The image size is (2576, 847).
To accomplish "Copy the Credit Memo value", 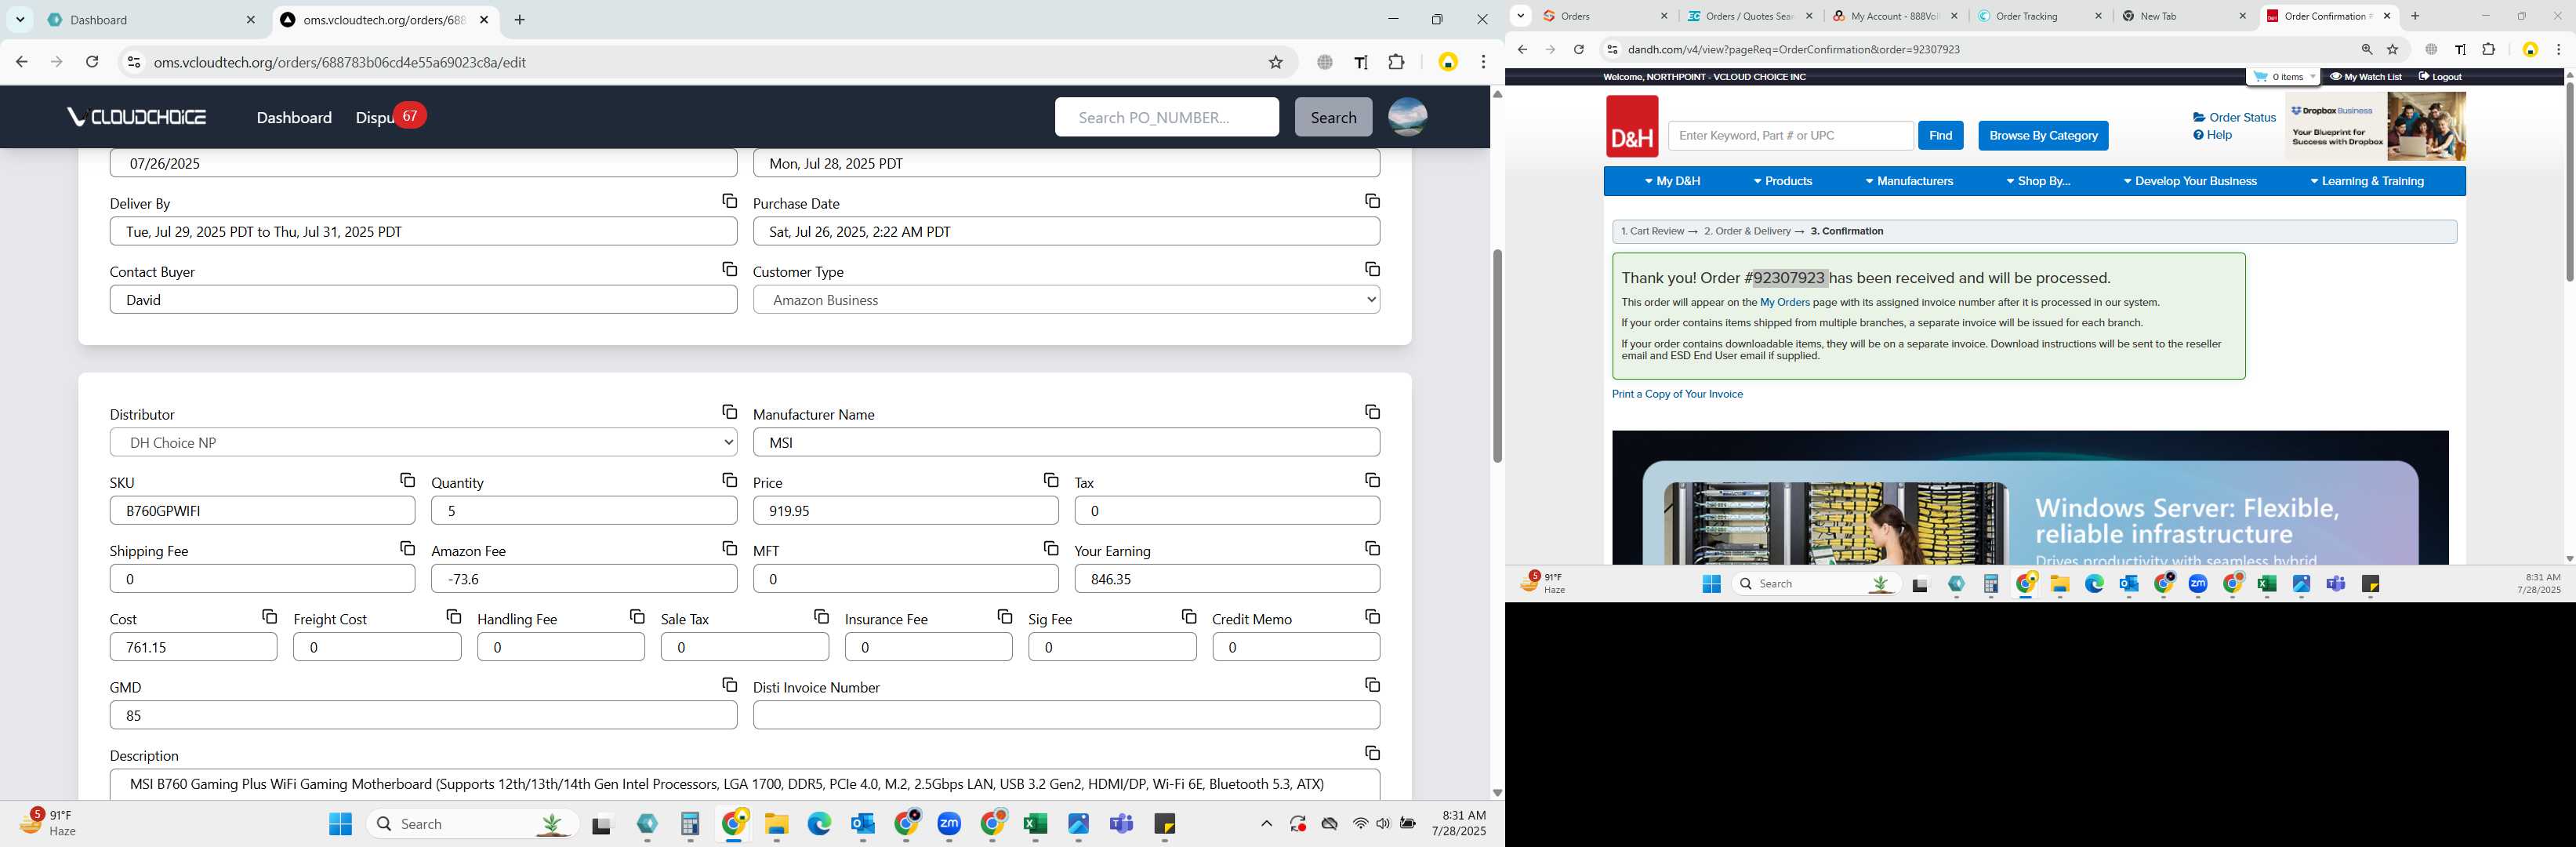I will coord(1372,617).
